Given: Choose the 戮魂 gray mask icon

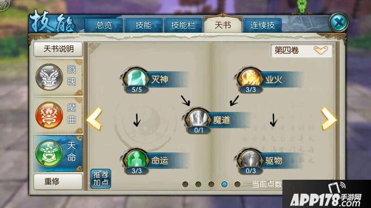Looking at the screenshot, I should [x=49, y=77].
